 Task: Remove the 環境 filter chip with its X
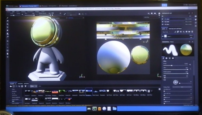coord(36,86)
